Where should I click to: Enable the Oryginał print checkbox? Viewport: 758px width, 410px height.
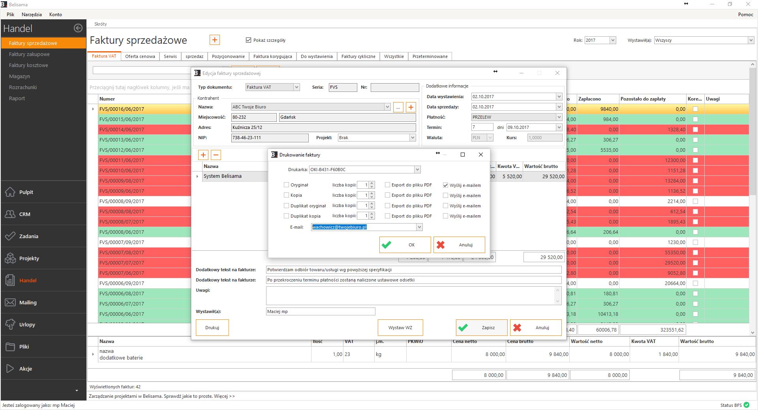pos(287,185)
